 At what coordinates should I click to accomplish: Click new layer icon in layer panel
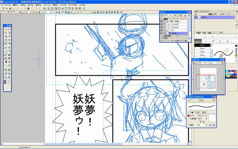click(x=175, y=15)
